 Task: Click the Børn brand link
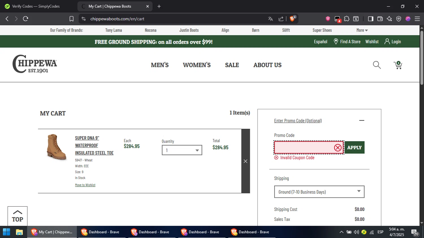(x=256, y=30)
